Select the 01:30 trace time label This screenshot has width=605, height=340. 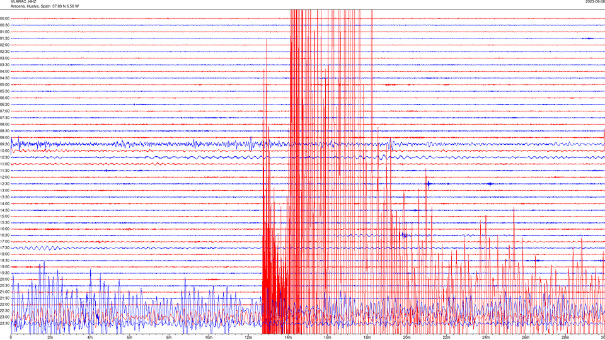pyautogui.click(x=4, y=38)
